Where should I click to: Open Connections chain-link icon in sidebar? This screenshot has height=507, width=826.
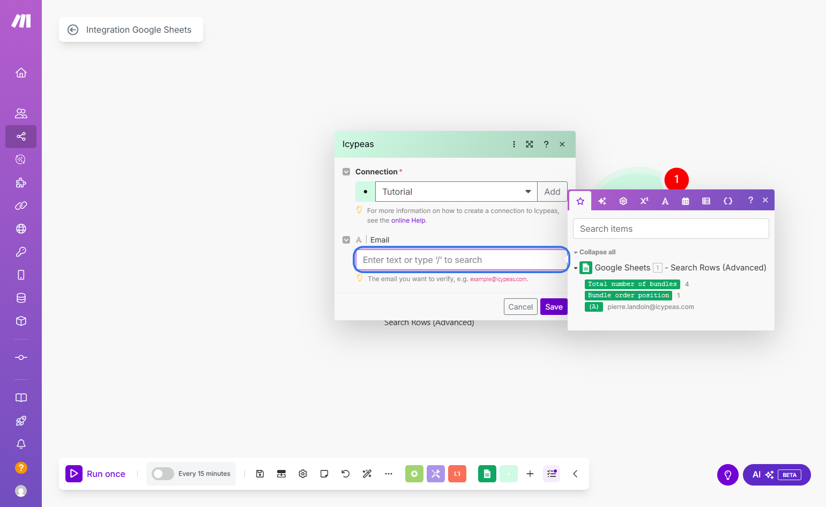(x=21, y=205)
